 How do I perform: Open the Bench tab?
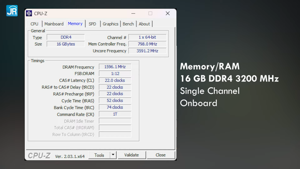128,24
